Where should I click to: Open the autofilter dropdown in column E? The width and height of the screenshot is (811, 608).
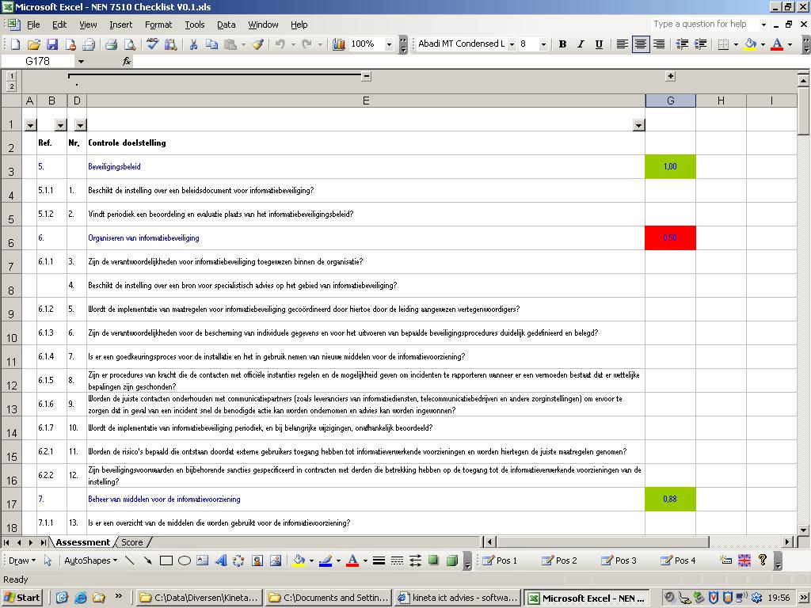pyautogui.click(x=638, y=125)
